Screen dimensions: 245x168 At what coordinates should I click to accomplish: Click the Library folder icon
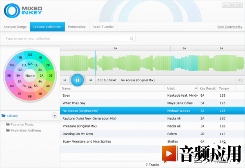(x=3, y=116)
